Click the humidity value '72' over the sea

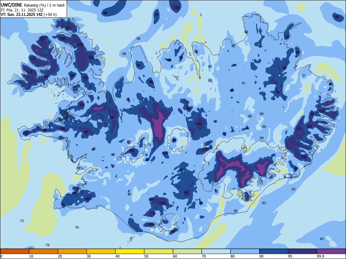click(22, 221)
